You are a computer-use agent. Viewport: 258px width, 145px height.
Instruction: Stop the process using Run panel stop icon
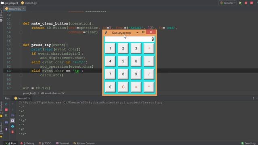click(6, 110)
